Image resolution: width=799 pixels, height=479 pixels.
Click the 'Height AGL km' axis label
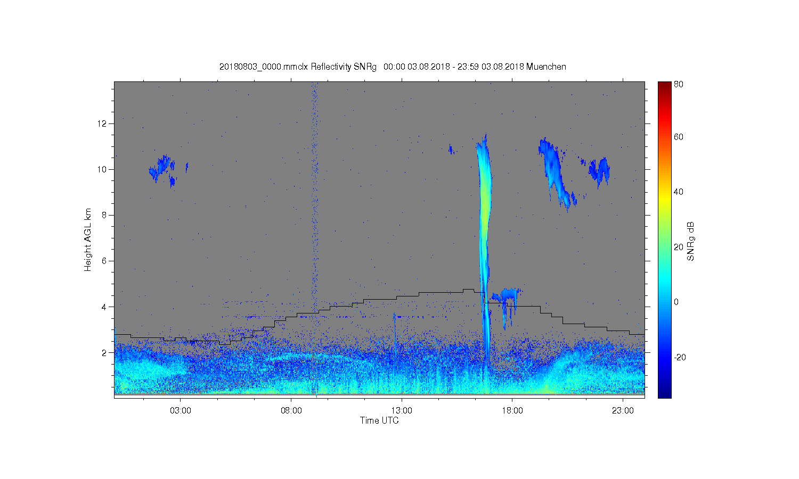click(x=88, y=240)
